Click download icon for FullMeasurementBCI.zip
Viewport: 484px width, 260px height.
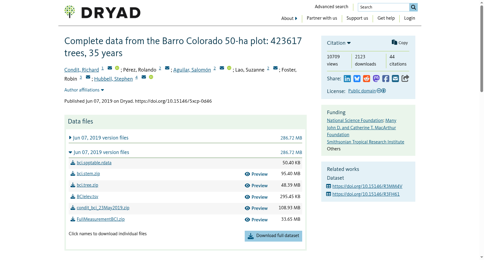point(73,219)
